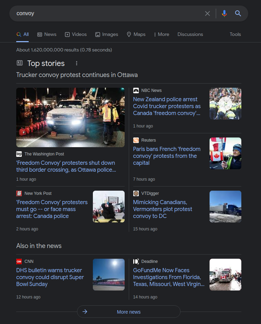Start voice search with microphone icon
The height and width of the screenshot is (324, 261).
point(224,13)
